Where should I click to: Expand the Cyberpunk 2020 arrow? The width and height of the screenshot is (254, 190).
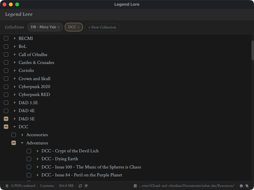click(x=15, y=86)
